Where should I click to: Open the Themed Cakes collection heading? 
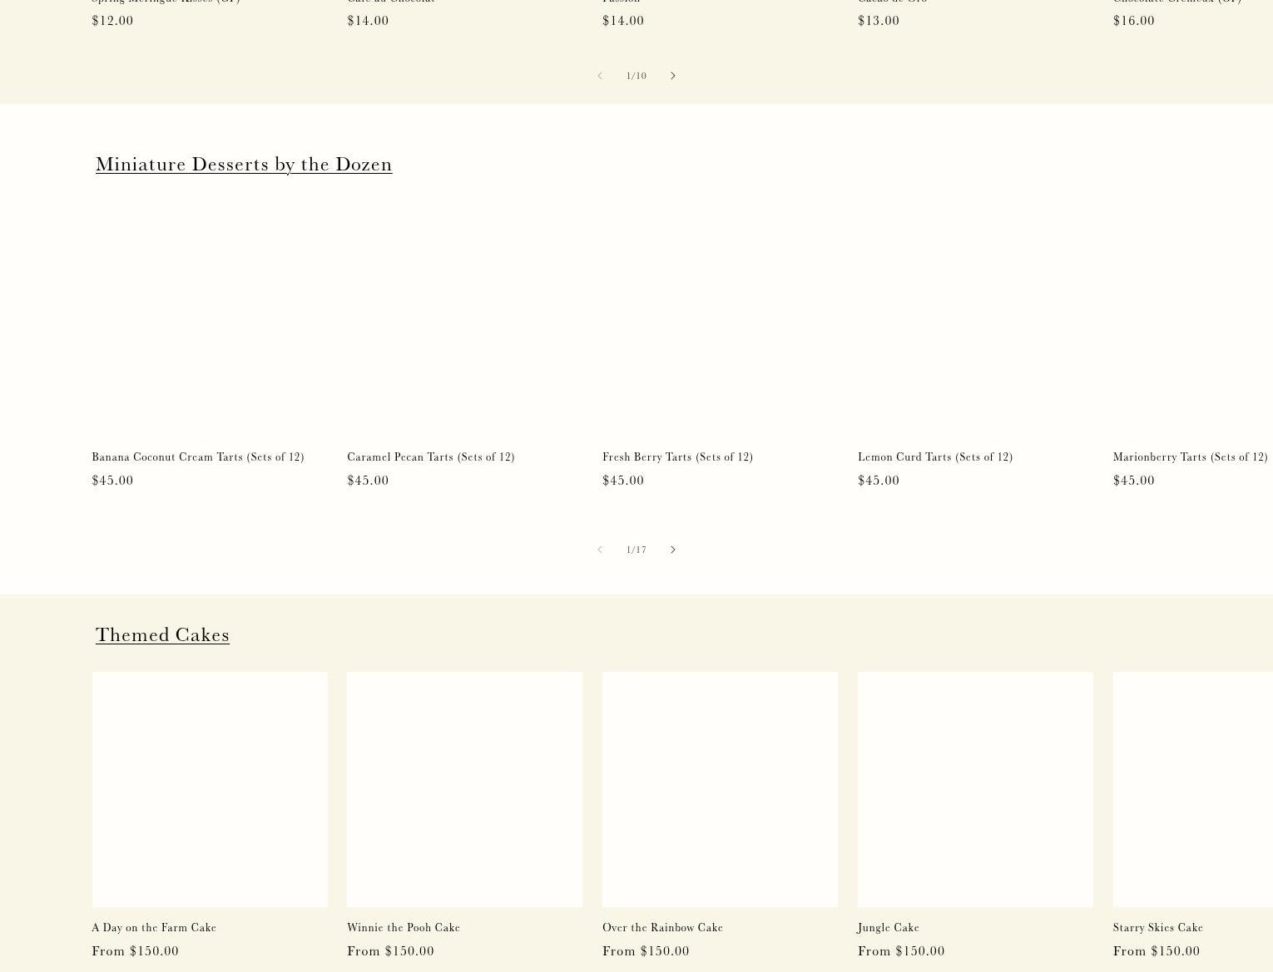(162, 634)
